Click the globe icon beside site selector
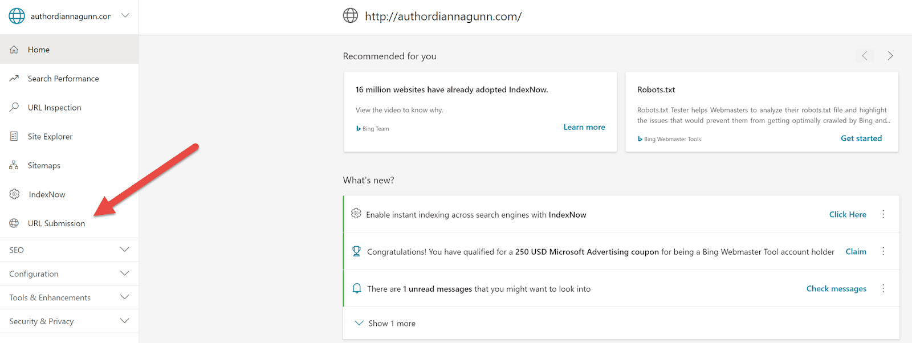Viewport: 912px width, 343px height. 17,16
